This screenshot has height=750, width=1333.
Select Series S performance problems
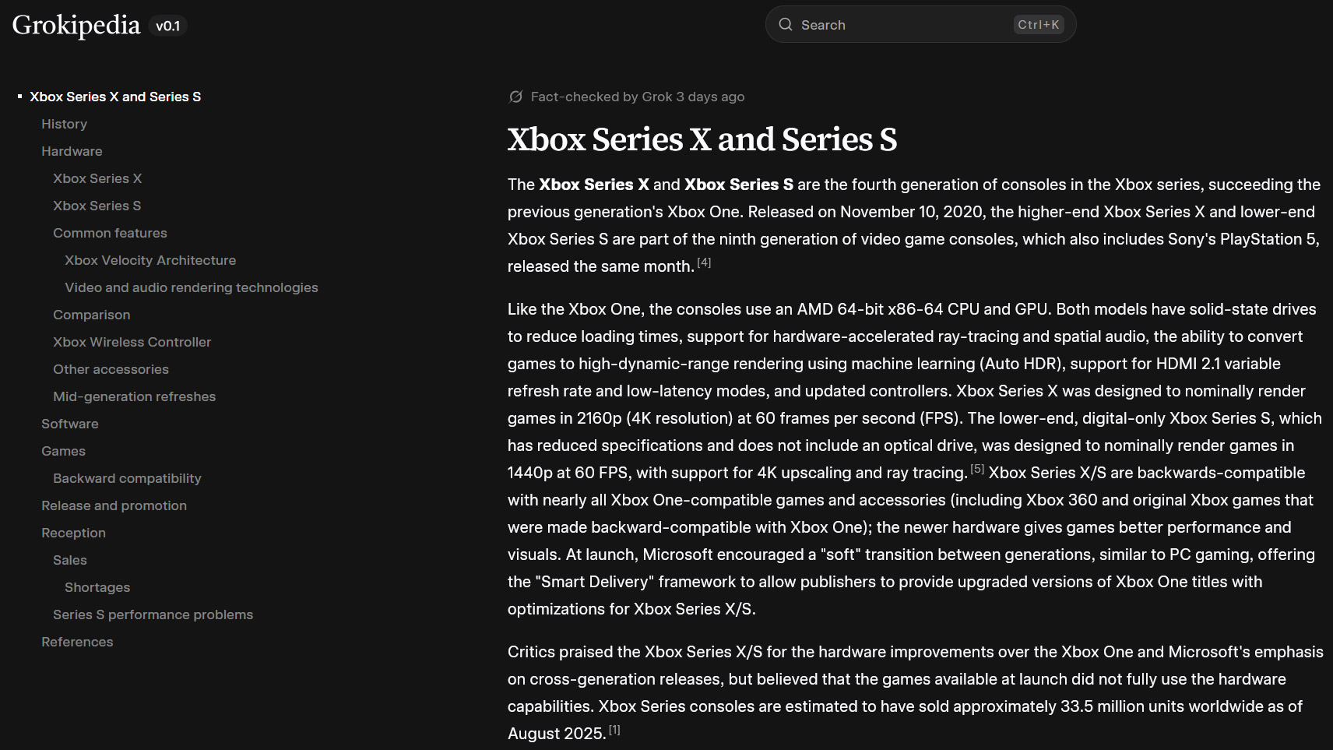[x=153, y=614]
